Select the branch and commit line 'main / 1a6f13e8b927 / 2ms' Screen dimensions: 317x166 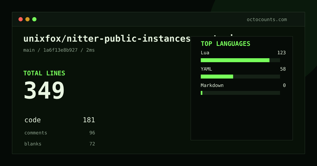[59, 50]
